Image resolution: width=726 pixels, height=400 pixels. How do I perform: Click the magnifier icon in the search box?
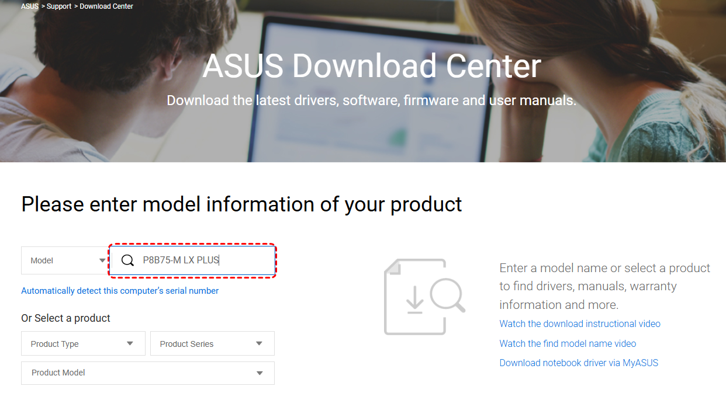click(127, 260)
